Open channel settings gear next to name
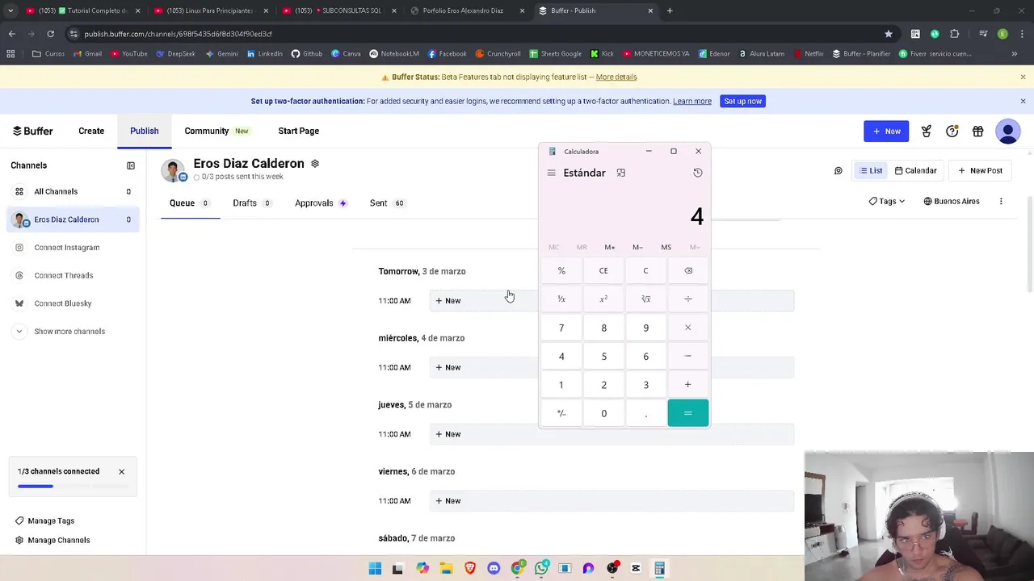 pyautogui.click(x=315, y=164)
